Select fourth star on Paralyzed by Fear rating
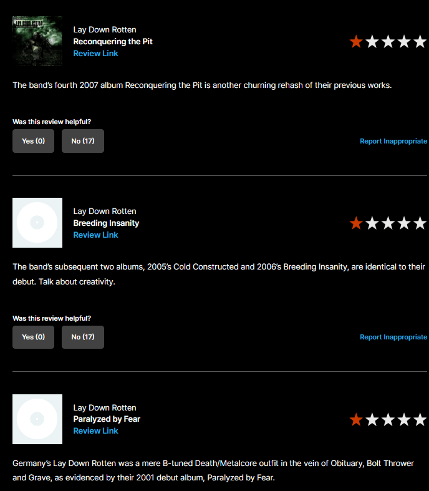 (x=404, y=420)
